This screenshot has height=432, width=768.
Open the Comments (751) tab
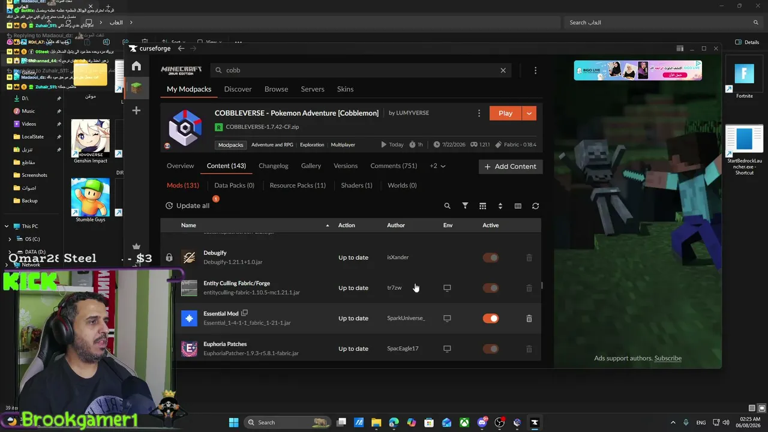[x=394, y=166]
